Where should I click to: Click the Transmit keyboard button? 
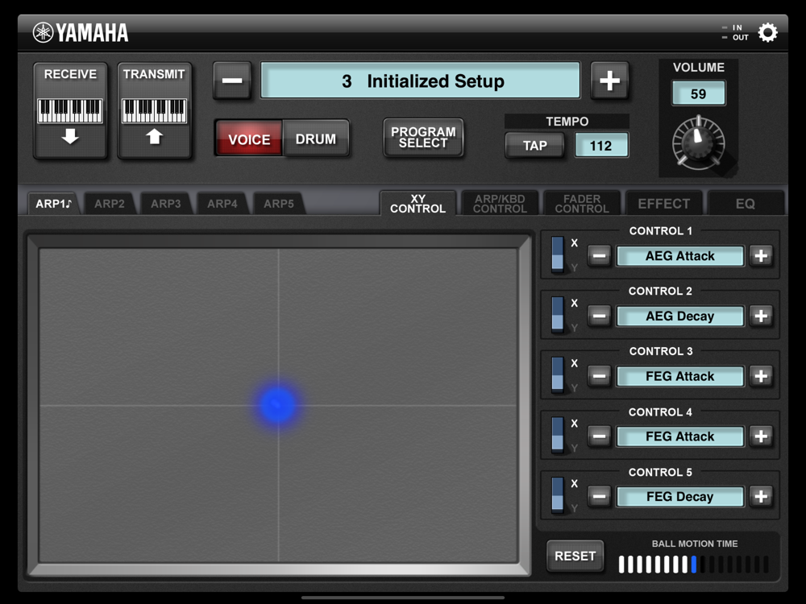tap(154, 110)
